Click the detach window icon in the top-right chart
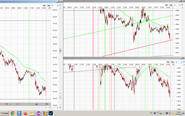 click(182, 5)
